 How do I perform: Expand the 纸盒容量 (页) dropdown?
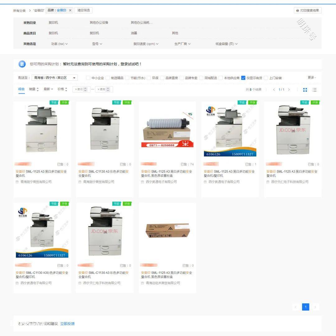coord(226,44)
